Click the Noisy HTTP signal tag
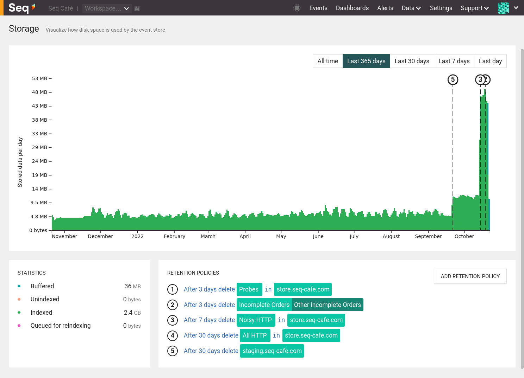The width and height of the screenshot is (524, 378). pyautogui.click(x=256, y=320)
